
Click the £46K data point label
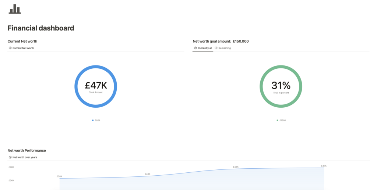coord(236,167)
